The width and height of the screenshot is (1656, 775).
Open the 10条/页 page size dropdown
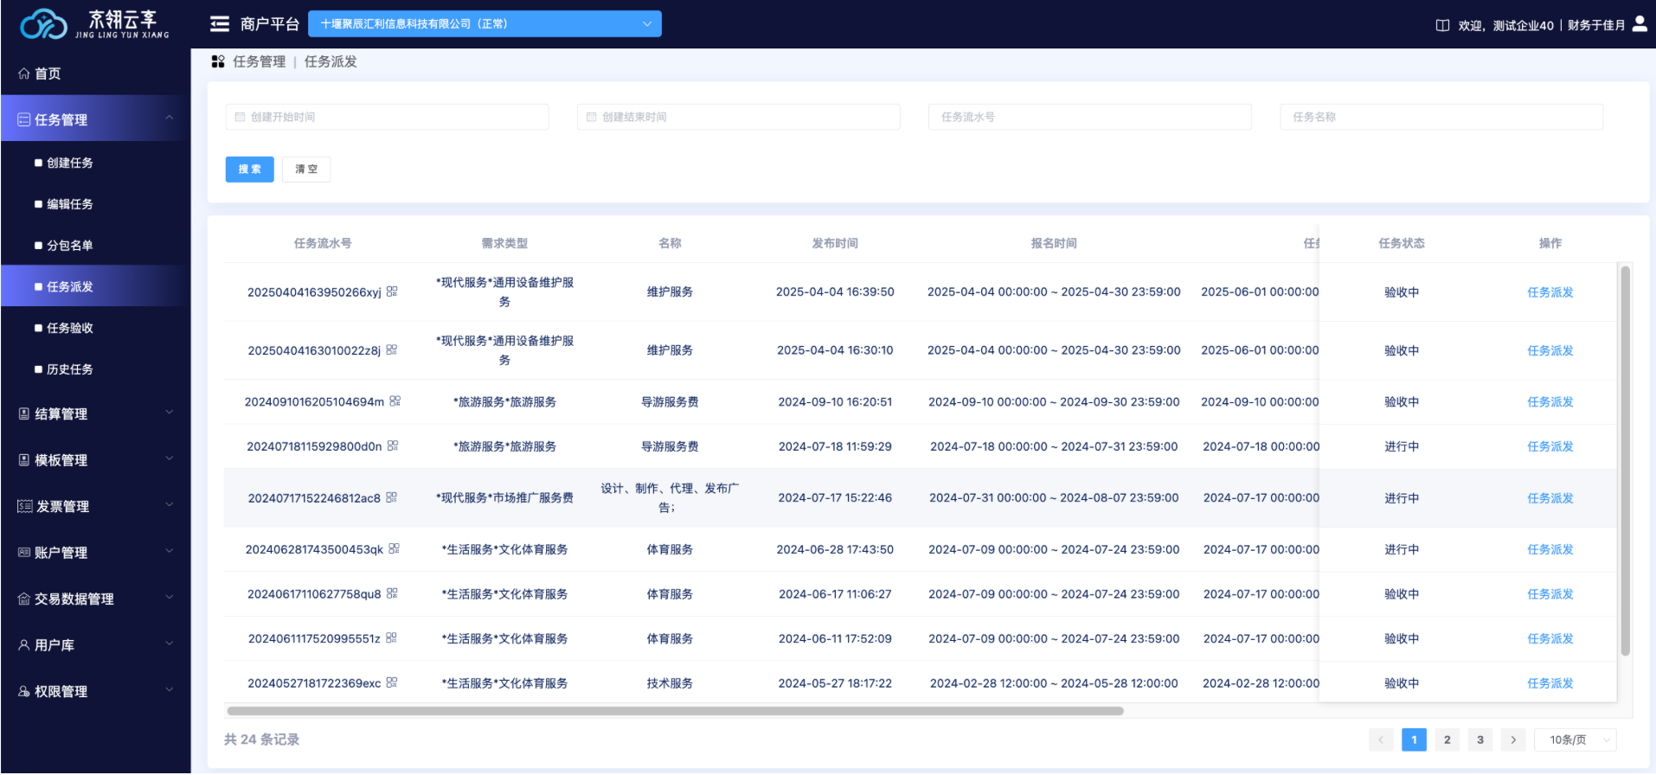point(1575,740)
